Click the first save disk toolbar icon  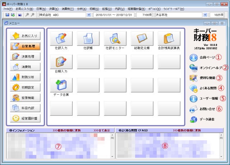pos(7,15)
